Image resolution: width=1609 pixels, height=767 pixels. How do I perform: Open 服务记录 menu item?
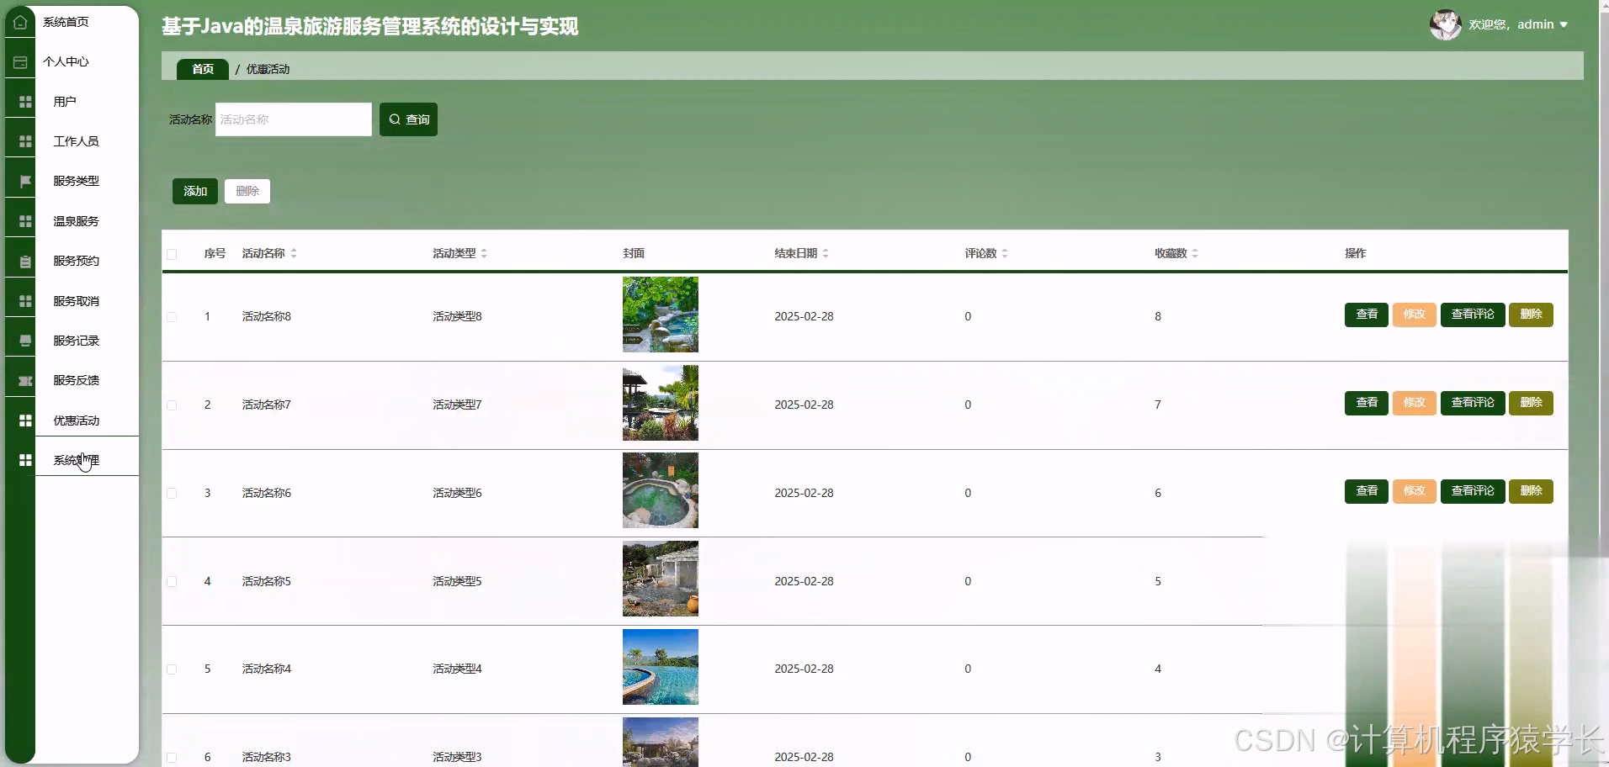pos(76,341)
